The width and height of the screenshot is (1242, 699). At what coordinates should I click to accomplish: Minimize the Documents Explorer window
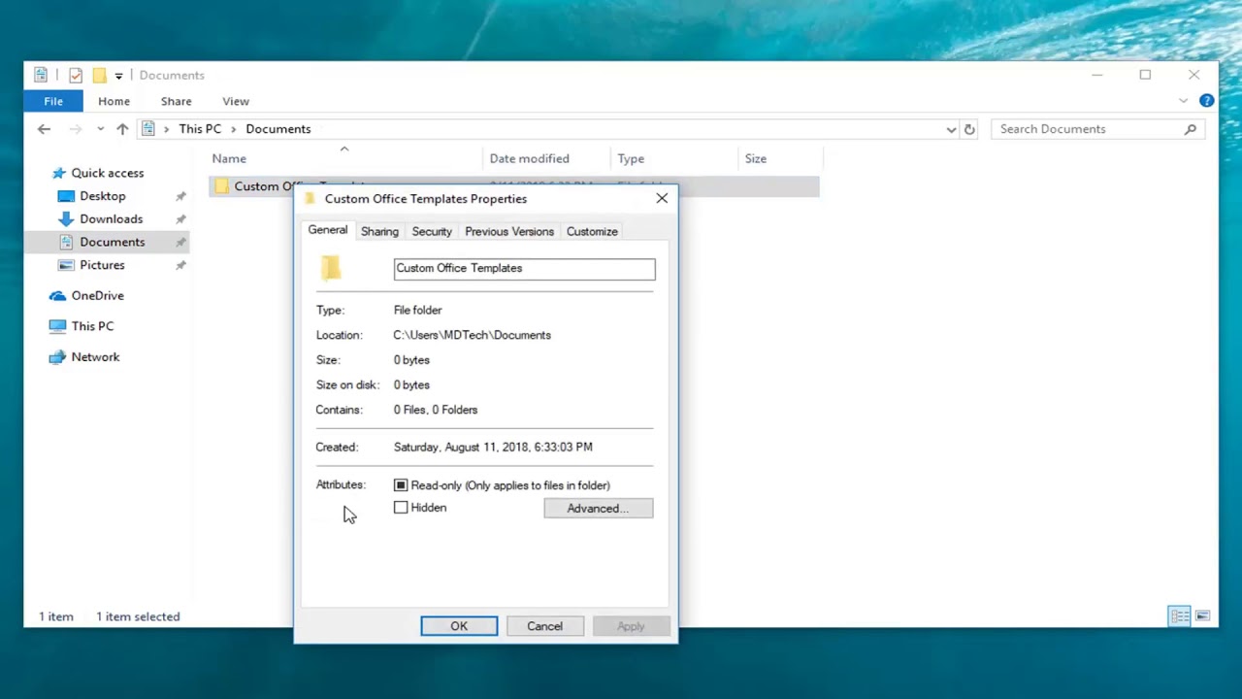1097,75
